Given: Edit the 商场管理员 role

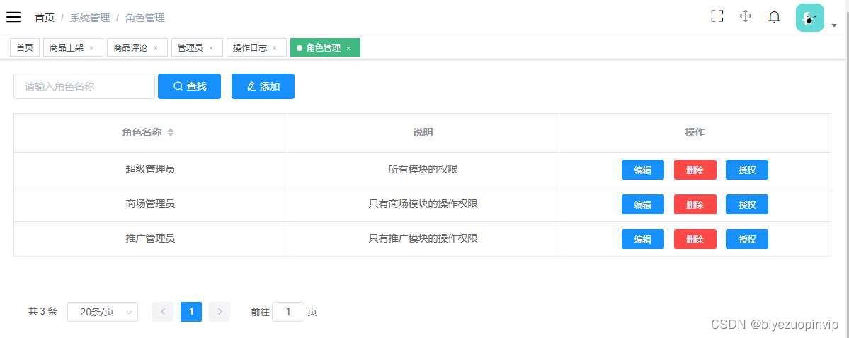Looking at the screenshot, I should click(x=643, y=204).
